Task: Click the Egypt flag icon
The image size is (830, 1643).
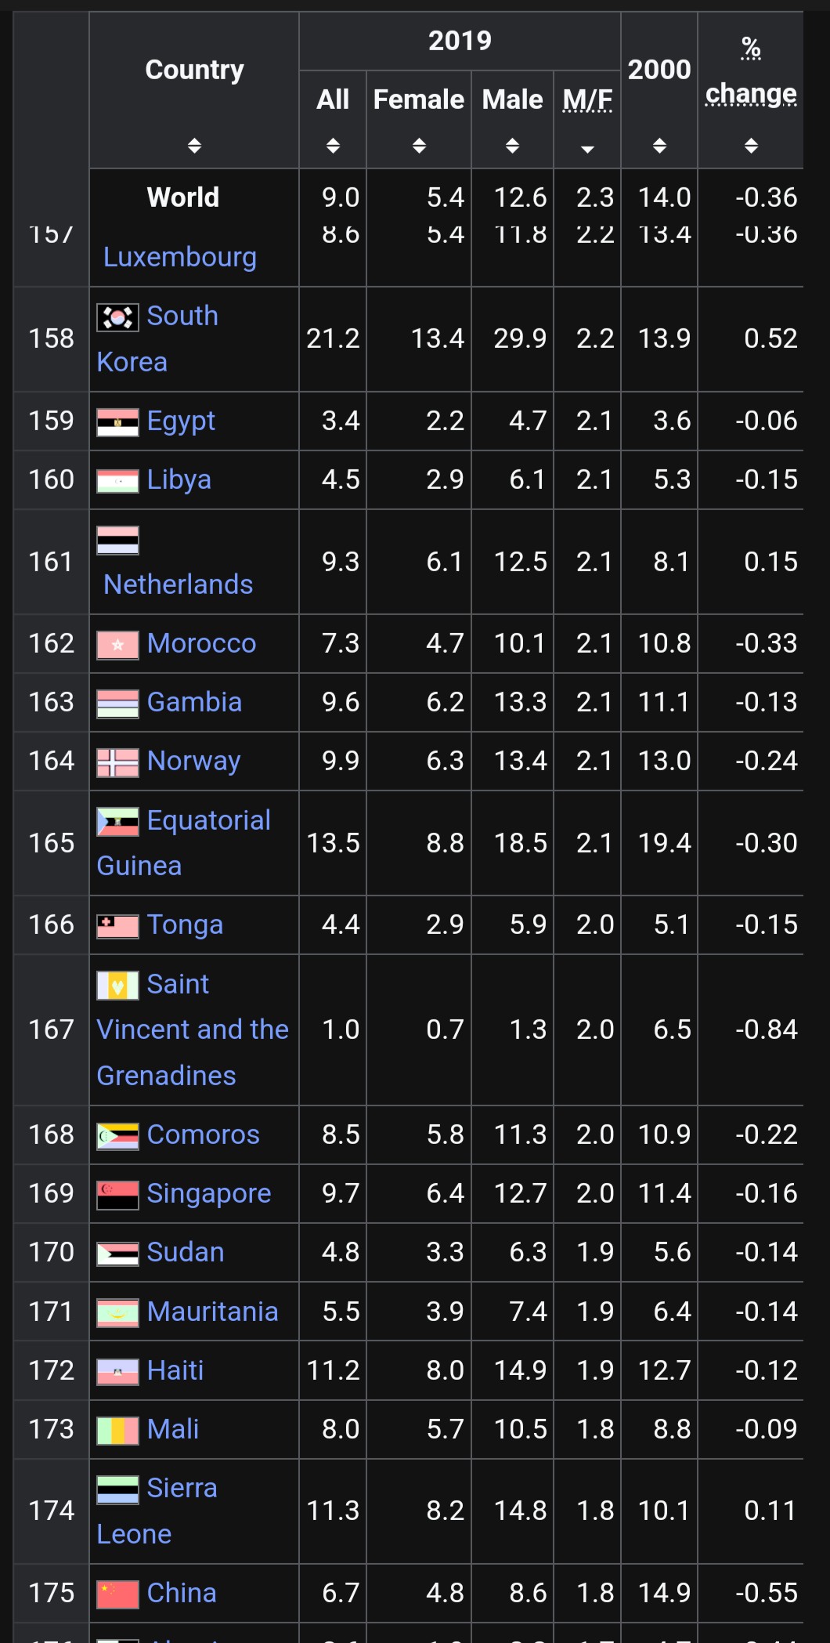Action: coord(117,422)
